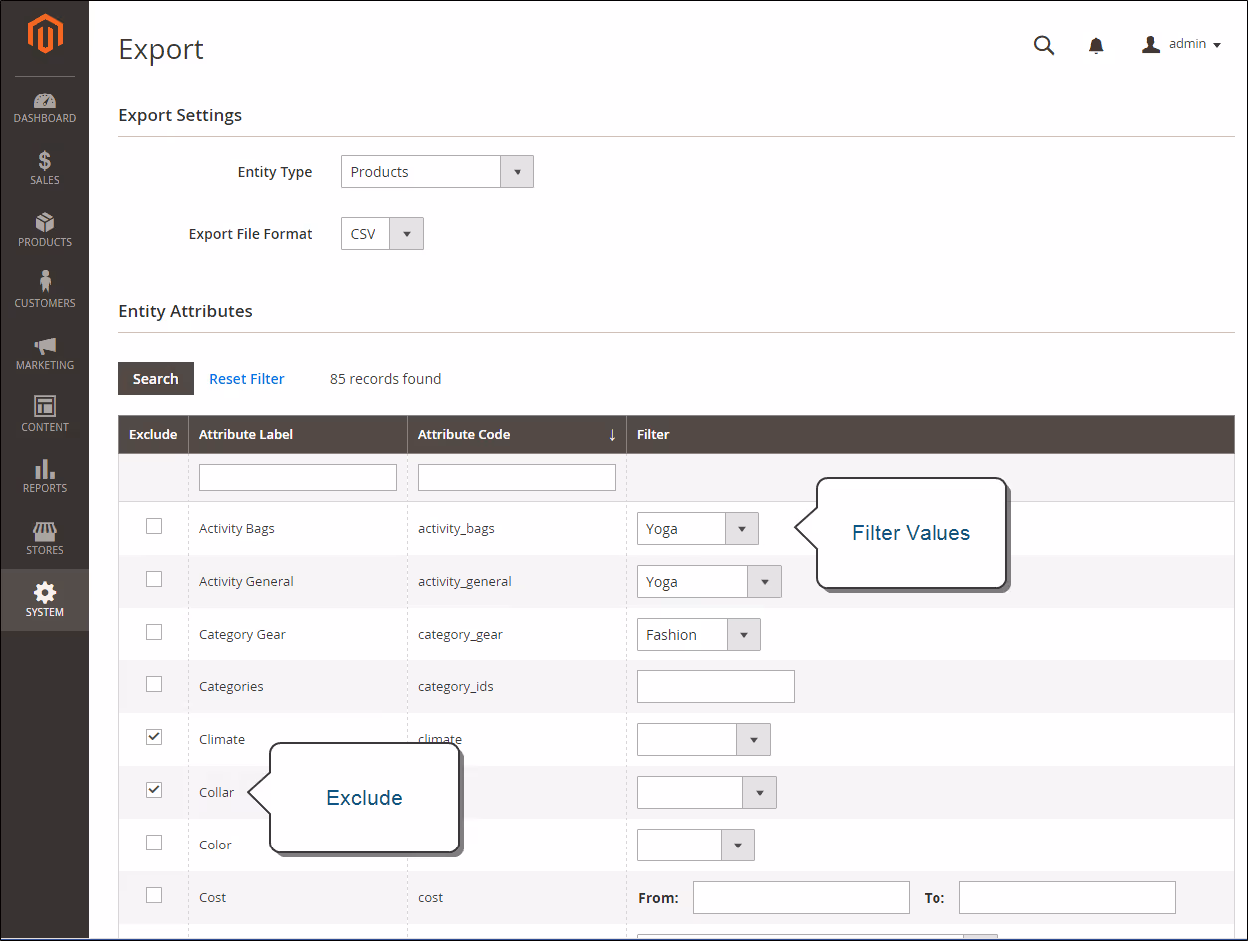The image size is (1248, 941).
Task: Open the Reports chart icon
Action: [x=44, y=475]
